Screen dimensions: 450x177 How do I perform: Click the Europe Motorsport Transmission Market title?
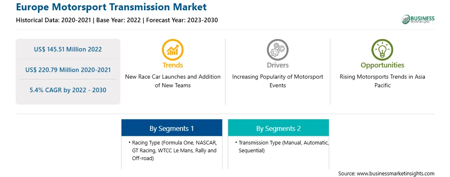111,6
